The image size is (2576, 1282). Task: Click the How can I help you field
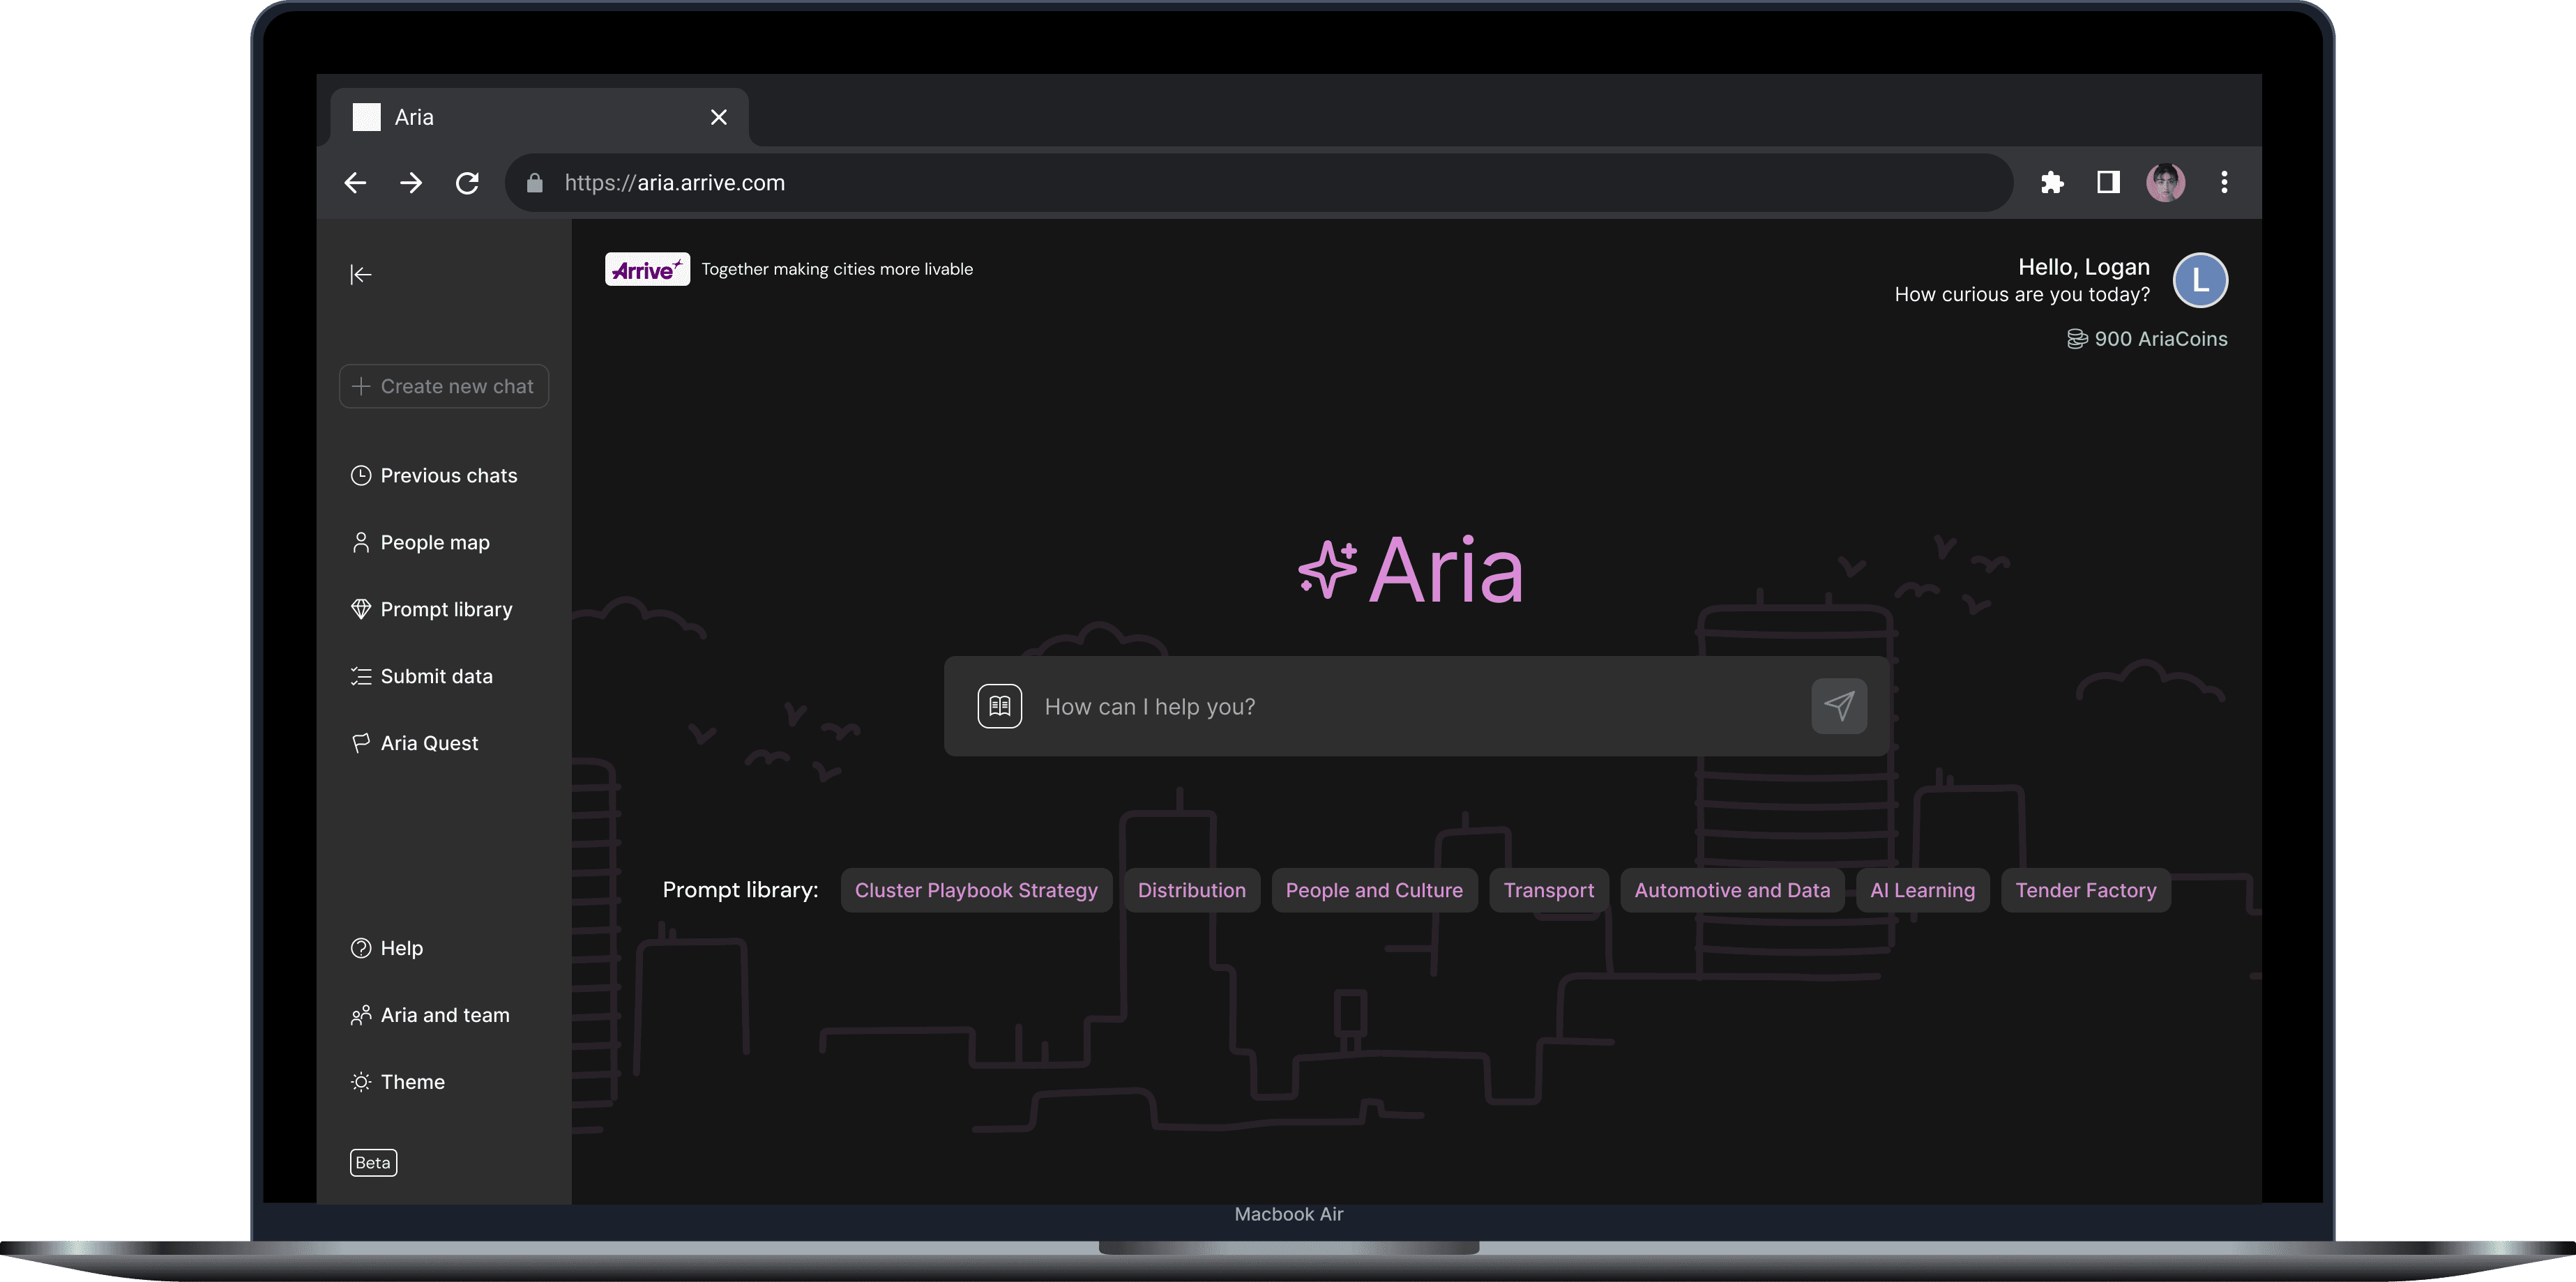(x=1400, y=707)
